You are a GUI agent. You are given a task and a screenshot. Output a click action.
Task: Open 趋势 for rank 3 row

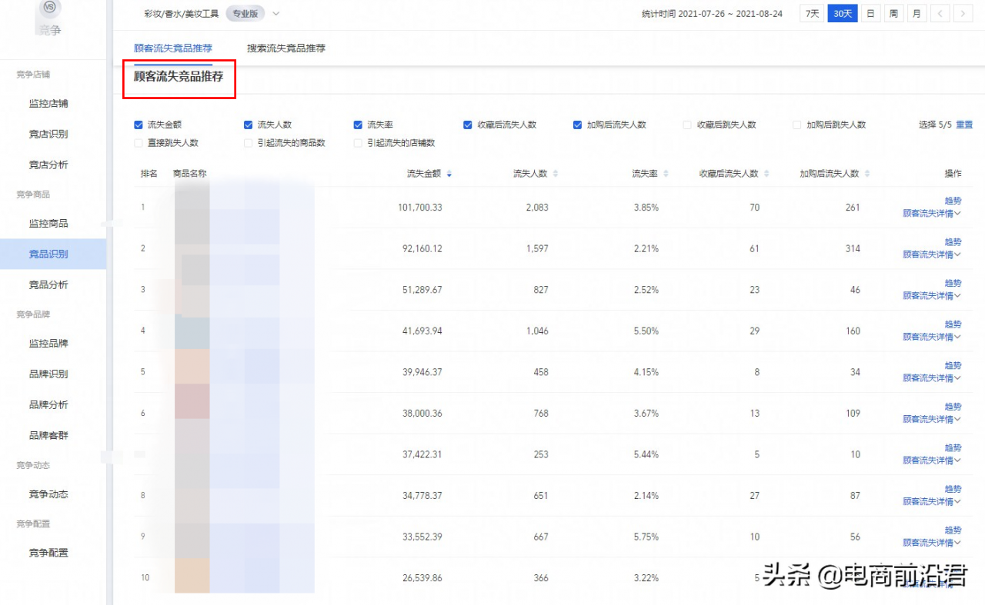coord(953,283)
